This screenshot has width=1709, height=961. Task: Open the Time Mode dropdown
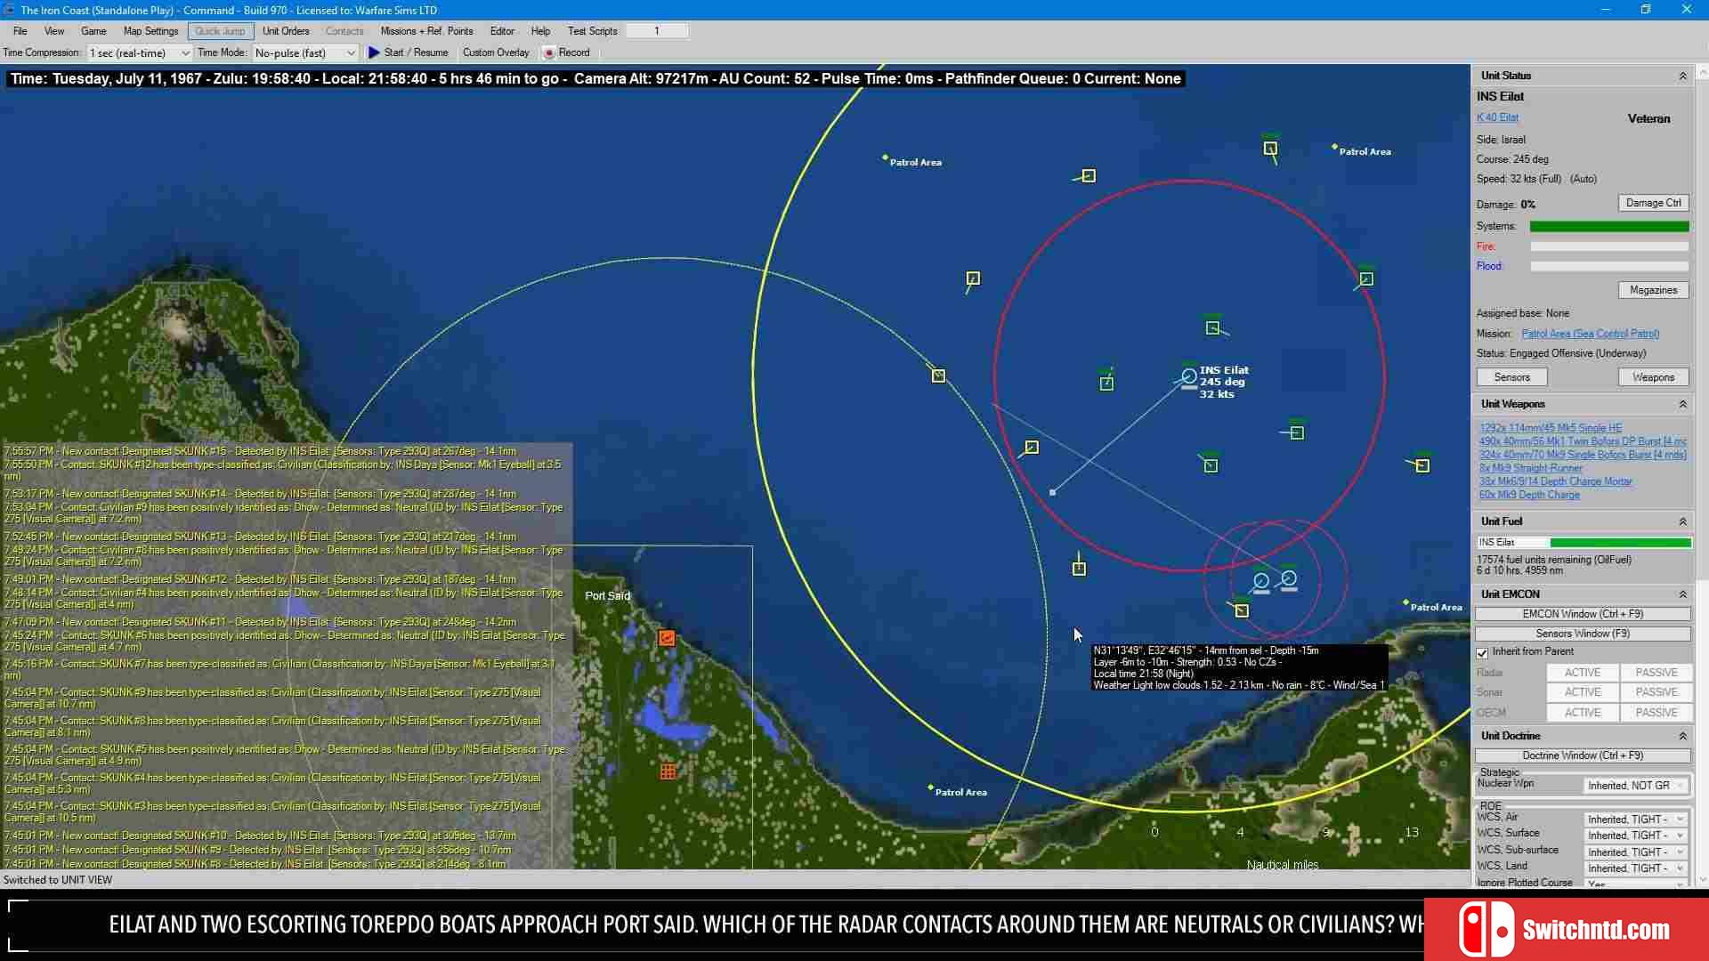[x=305, y=52]
